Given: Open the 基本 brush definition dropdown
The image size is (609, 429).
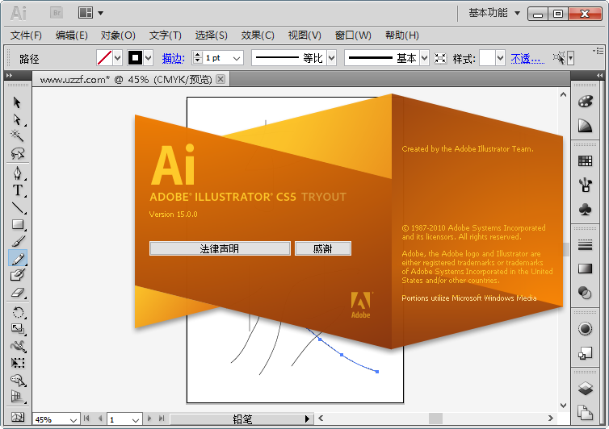Looking at the screenshot, I should click(x=425, y=59).
